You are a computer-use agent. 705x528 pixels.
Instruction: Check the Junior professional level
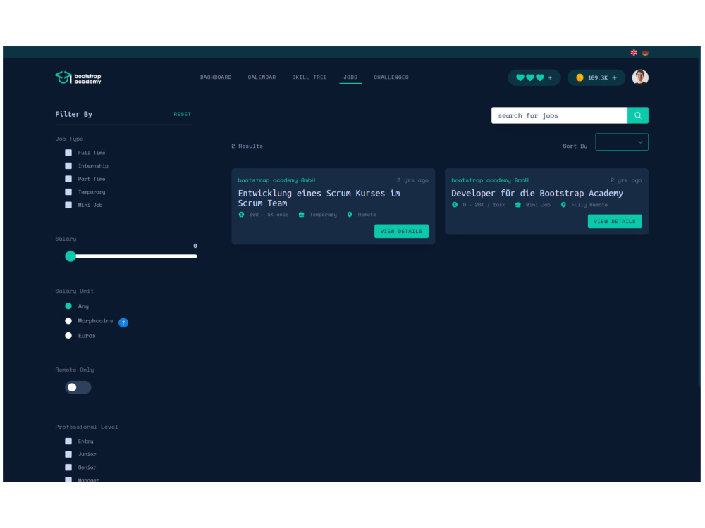click(x=68, y=454)
